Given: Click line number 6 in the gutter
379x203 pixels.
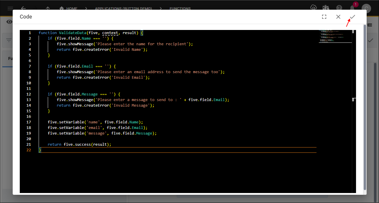Looking at the screenshot, I should [29, 61].
